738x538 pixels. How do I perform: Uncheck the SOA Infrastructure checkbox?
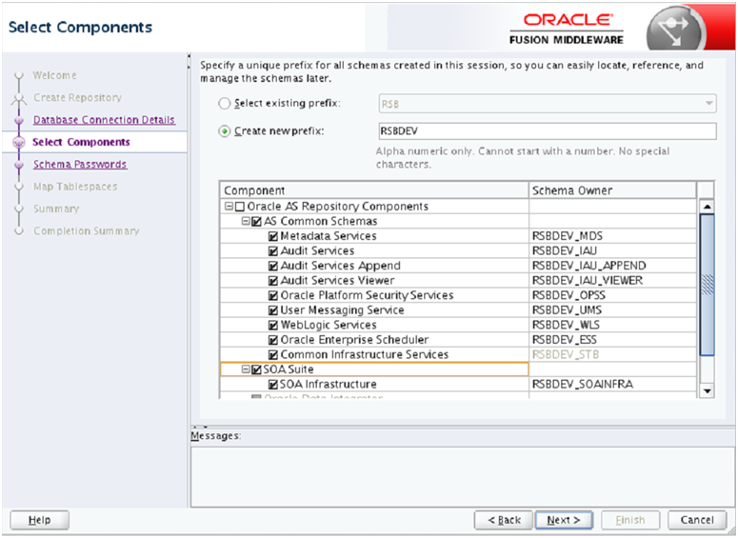(273, 385)
